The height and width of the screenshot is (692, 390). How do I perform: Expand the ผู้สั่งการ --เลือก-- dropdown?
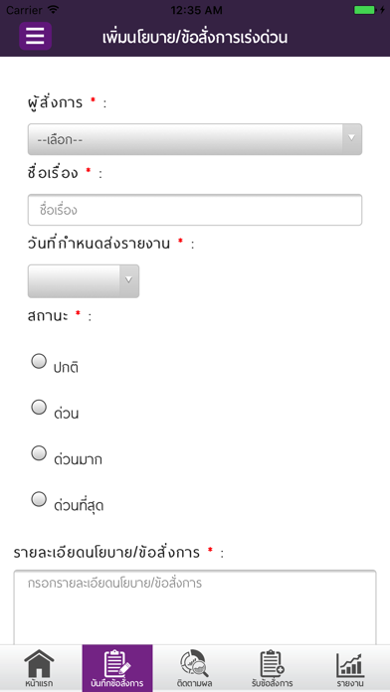coord(195,139)
